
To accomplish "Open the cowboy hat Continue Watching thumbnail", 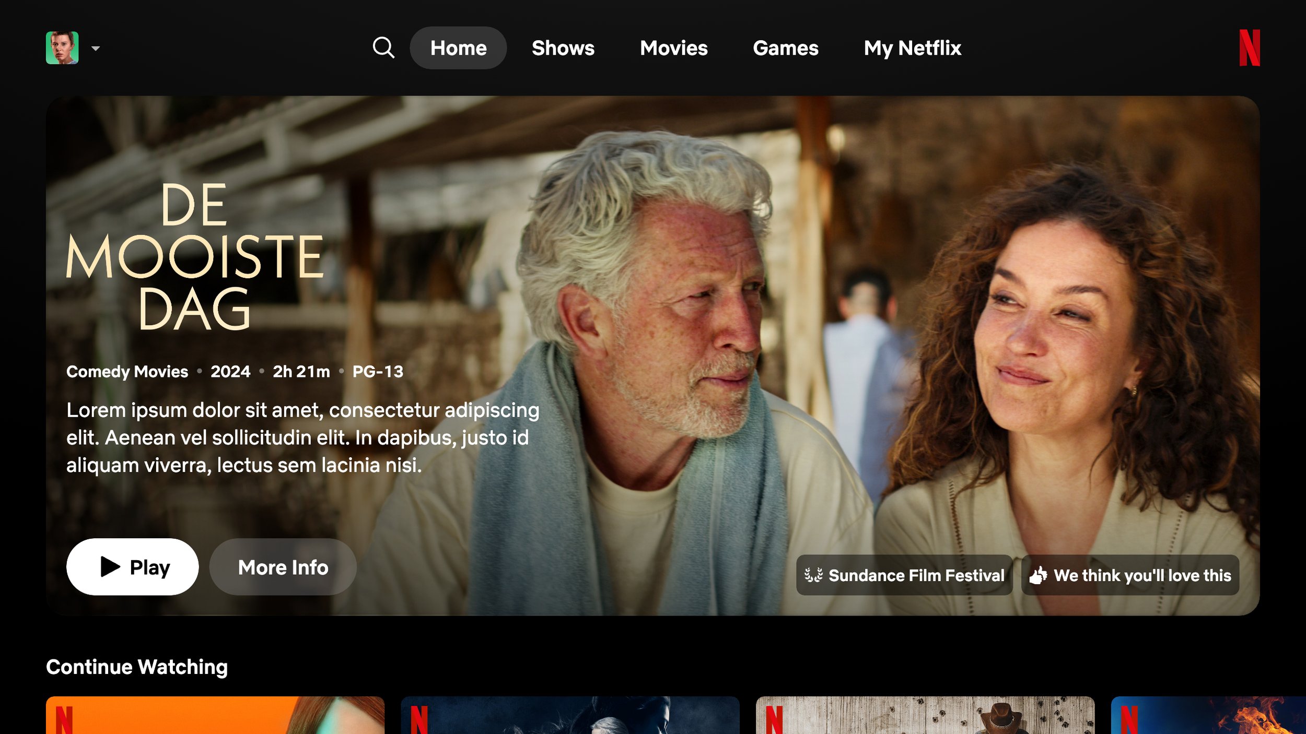I will tap(925, 715).
